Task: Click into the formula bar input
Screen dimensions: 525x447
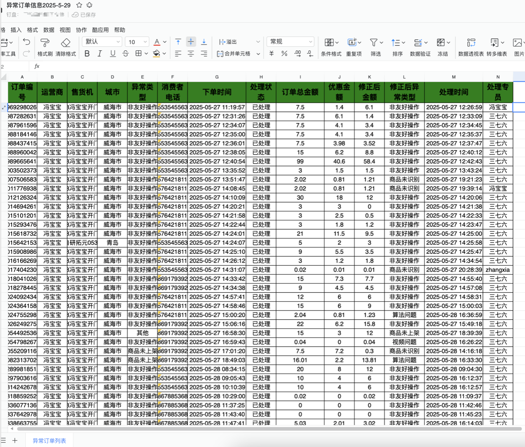Action: 283,66
